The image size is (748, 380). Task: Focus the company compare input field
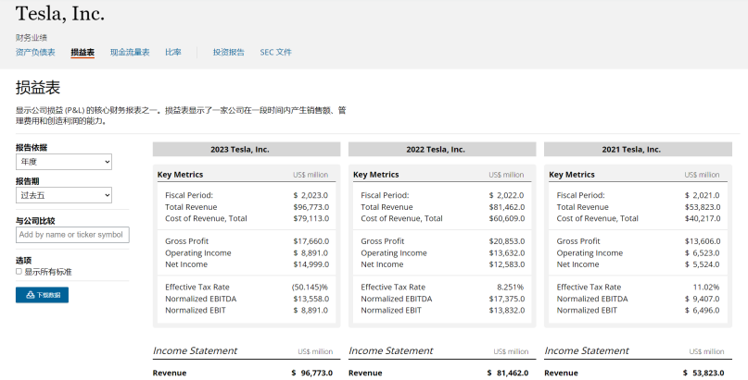pyautogui.click(x=72, y=235)
